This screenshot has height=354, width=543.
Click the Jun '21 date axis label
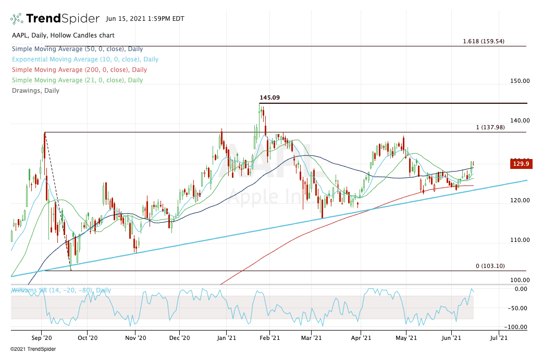pyautogui.click(x=452, y=338)
